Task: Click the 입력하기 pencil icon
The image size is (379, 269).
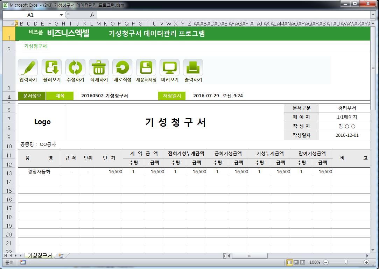Action: tap(28, 67)
